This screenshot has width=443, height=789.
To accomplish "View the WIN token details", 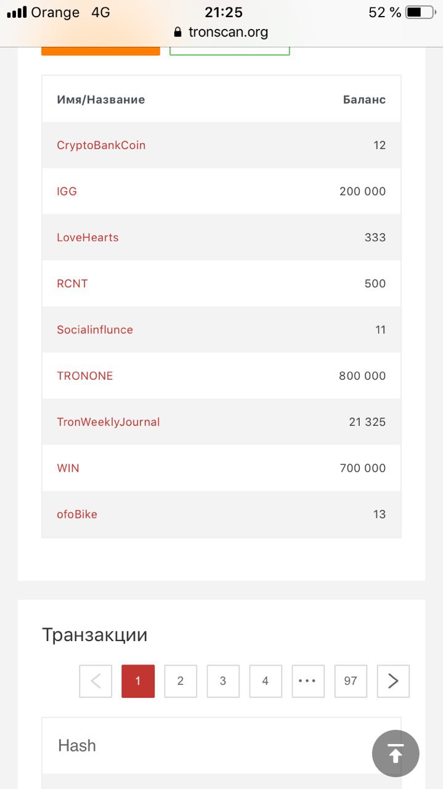I will (x=68, y=468).
